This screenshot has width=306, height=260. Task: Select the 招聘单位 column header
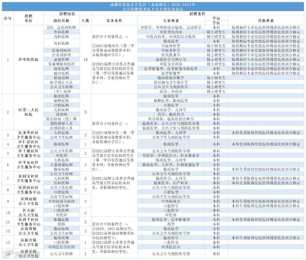[x=29, y=18]
